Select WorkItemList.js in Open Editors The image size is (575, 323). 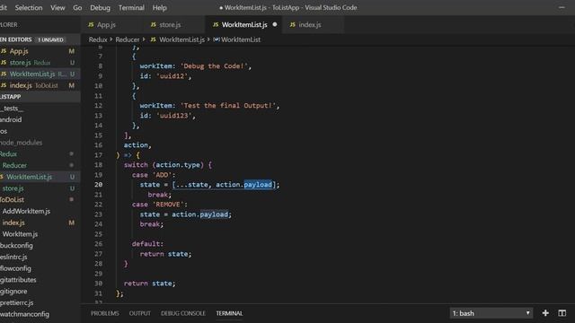point(40,74)
